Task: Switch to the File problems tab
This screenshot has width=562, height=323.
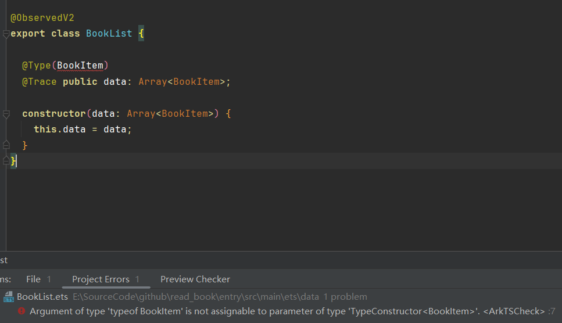Action: [x=34, y=279]
